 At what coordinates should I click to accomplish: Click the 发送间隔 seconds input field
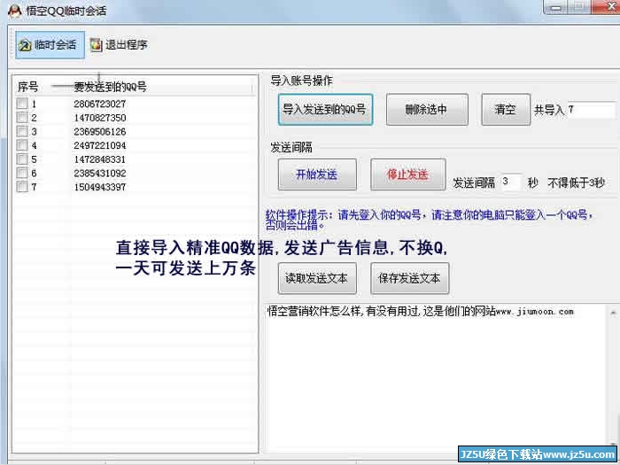(510, 182)
